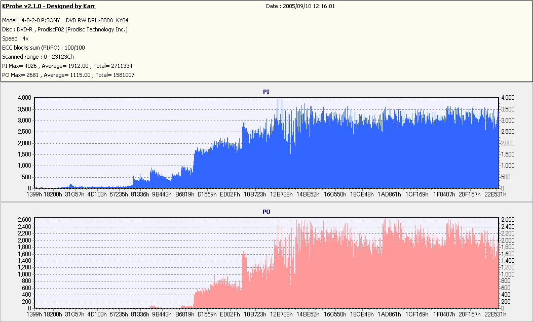
Task: Select the 1F0407h label under the PI chart
Action: pyautogui.click(x=444, y=194)
